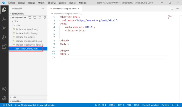Image resolution: width=182 pixels, height=107 pixels.
Task: Open the Run and Debug view
Action: pyautogui.click(x=4, y=37)
